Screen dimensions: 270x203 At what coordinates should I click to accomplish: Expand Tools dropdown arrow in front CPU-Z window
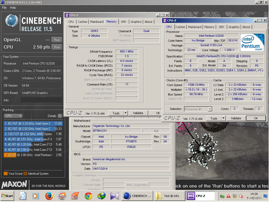coord(223,118)
